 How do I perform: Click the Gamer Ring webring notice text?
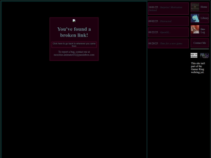coord(198,68)
